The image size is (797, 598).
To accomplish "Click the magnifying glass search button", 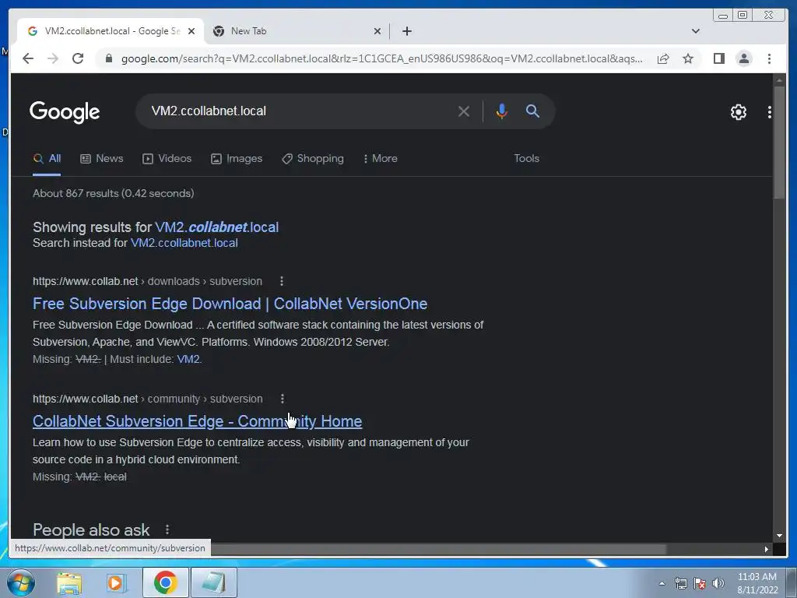I will pyautogui.click(x=532, y=111).
